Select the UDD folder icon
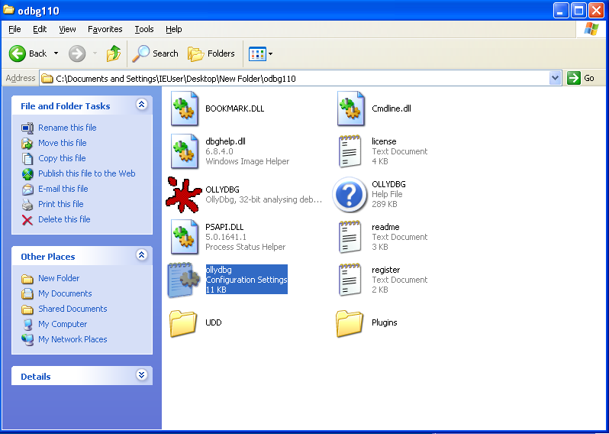This screenshot has width=609, height=434. point(183,322)
